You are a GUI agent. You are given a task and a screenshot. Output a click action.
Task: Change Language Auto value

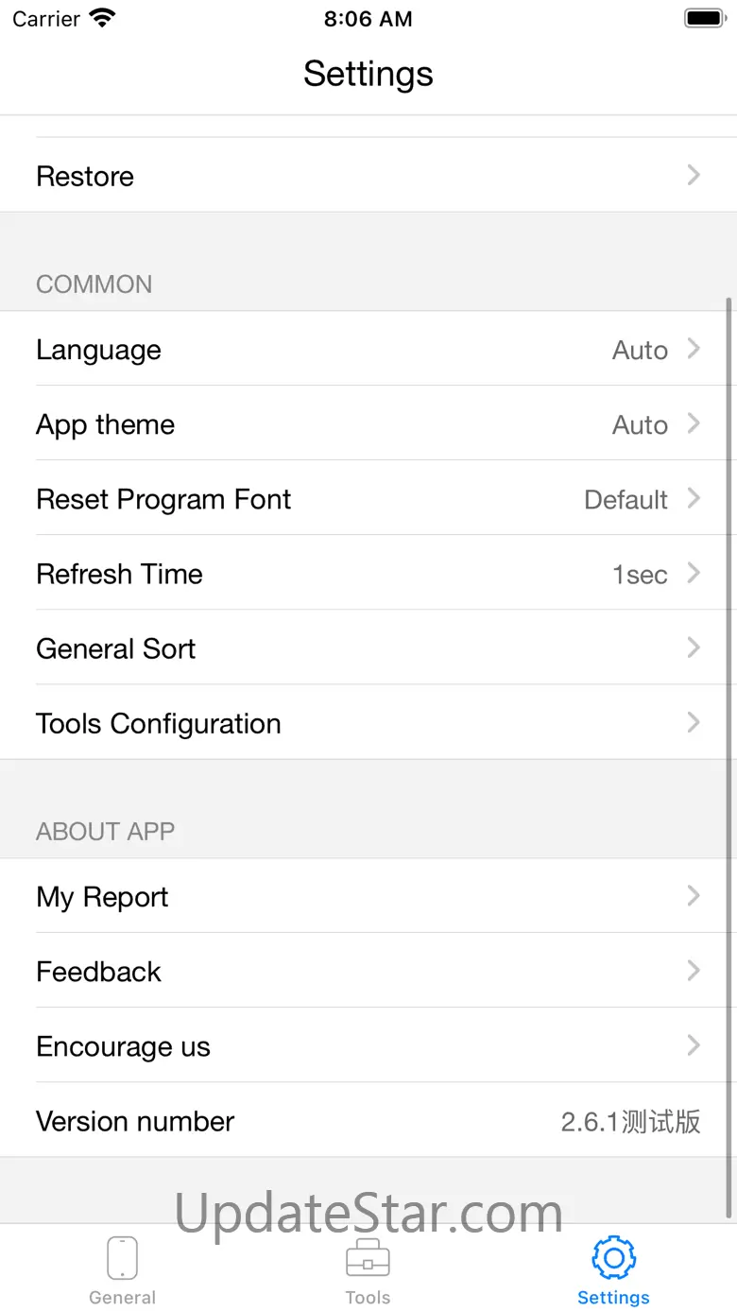click(x=640, y=350)
